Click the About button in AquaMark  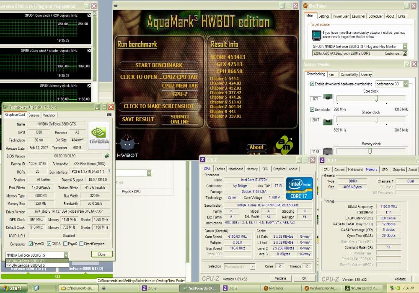click(256, 147)
